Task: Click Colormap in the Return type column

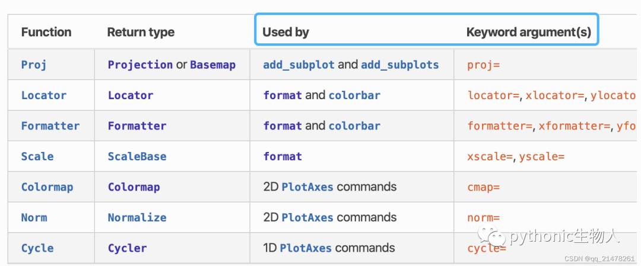Action: point(134,187)
